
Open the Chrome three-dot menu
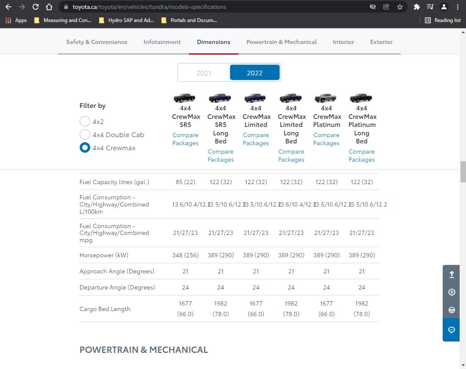[458, 7]
